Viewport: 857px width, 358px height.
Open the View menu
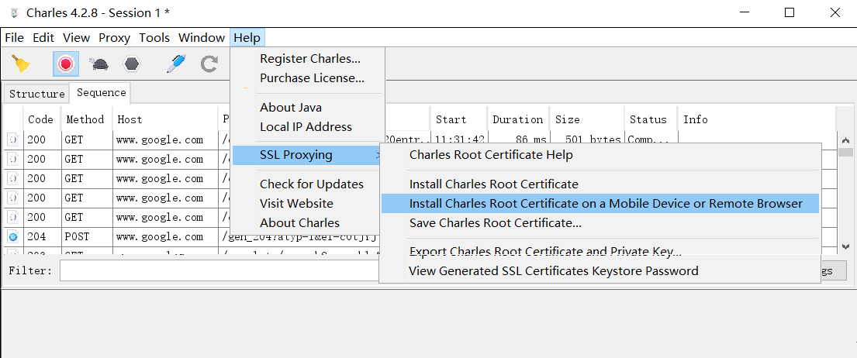(x=77, y=38)
